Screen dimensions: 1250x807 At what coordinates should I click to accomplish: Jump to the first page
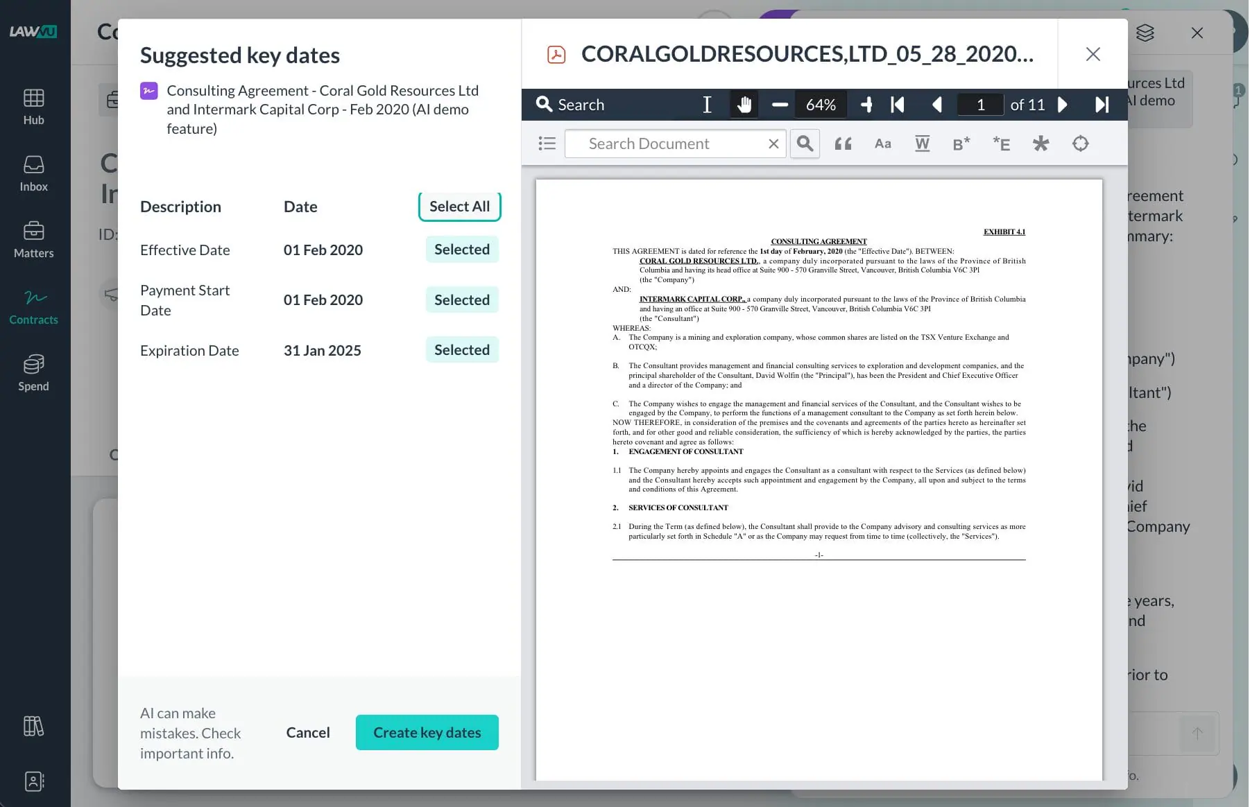click(898, 105)
